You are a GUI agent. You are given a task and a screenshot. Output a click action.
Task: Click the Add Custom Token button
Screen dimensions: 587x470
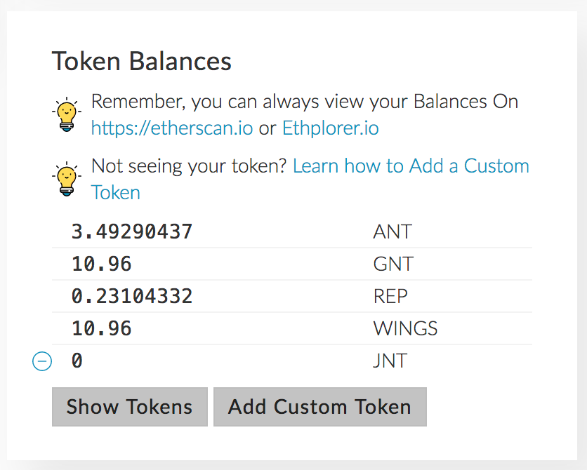pyautogui.click(x=319, y=407)
